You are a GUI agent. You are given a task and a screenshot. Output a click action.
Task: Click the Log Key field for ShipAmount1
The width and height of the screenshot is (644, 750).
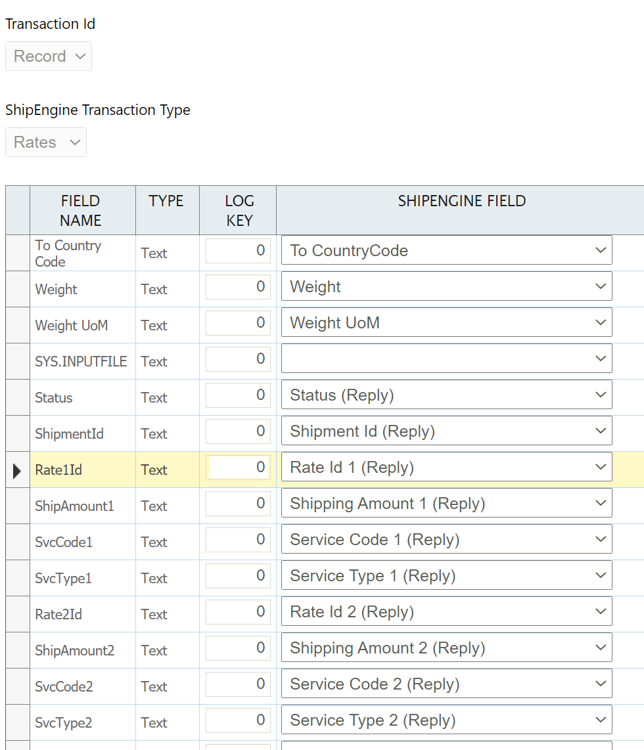238,503
